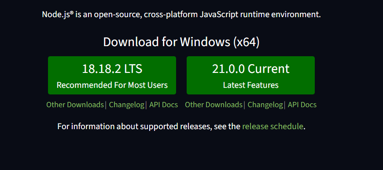
Task: Open Other Downloads under 18.18.2 LTS
Action: point(75,105)
